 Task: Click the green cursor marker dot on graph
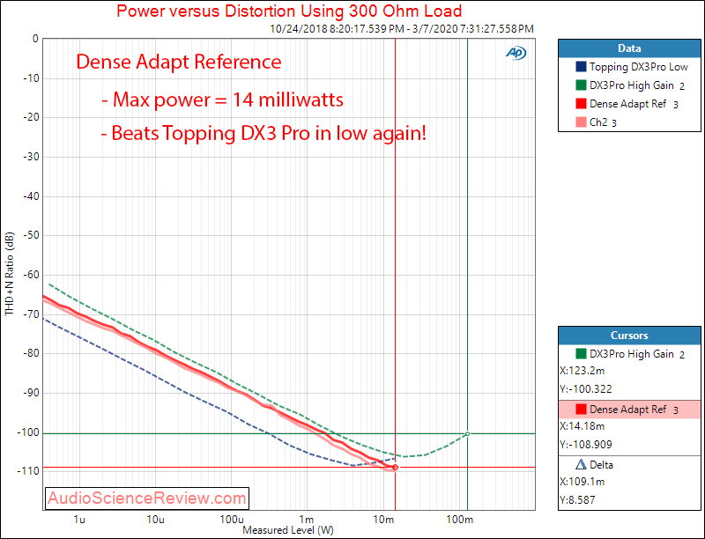point(468,434)
